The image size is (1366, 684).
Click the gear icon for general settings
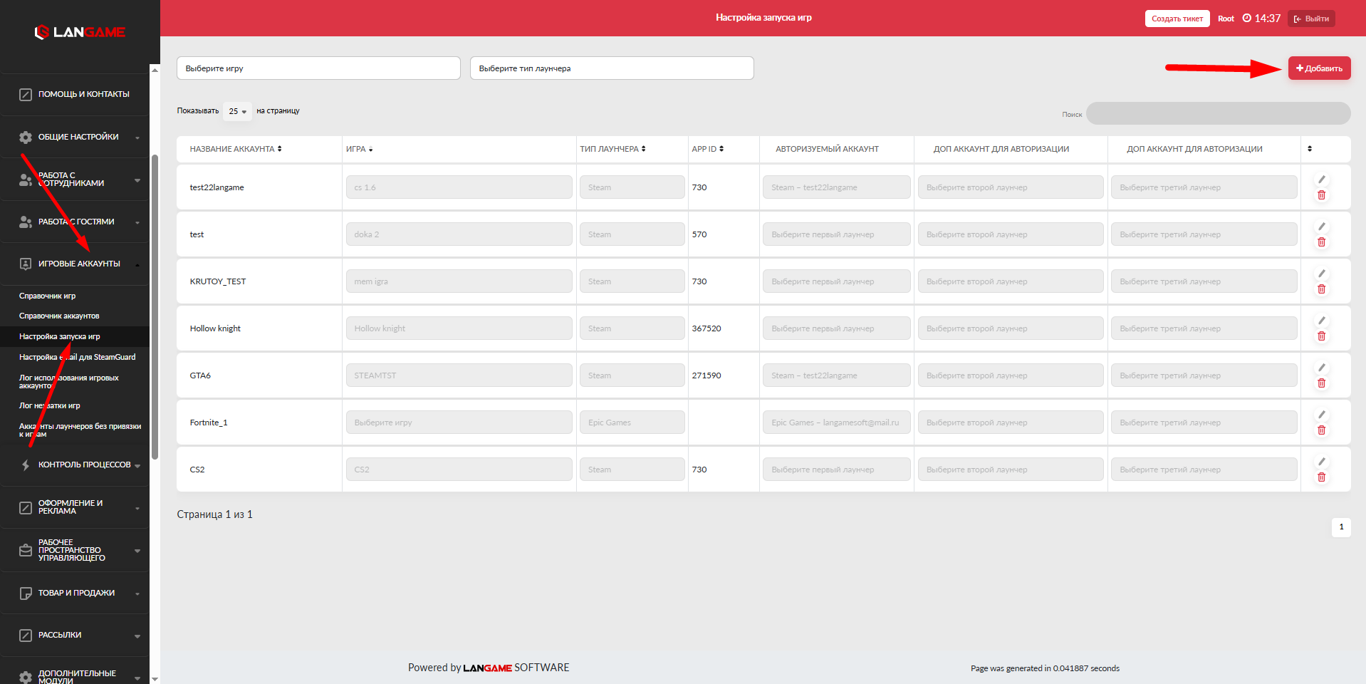coord(26,137)
